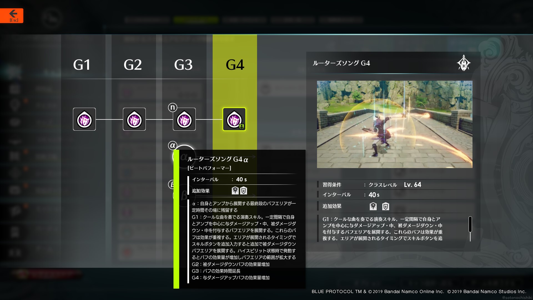Screen dimensions: 533x300
Task: Click the skill description scrollbar handle
Action: [x=470, y=224]
